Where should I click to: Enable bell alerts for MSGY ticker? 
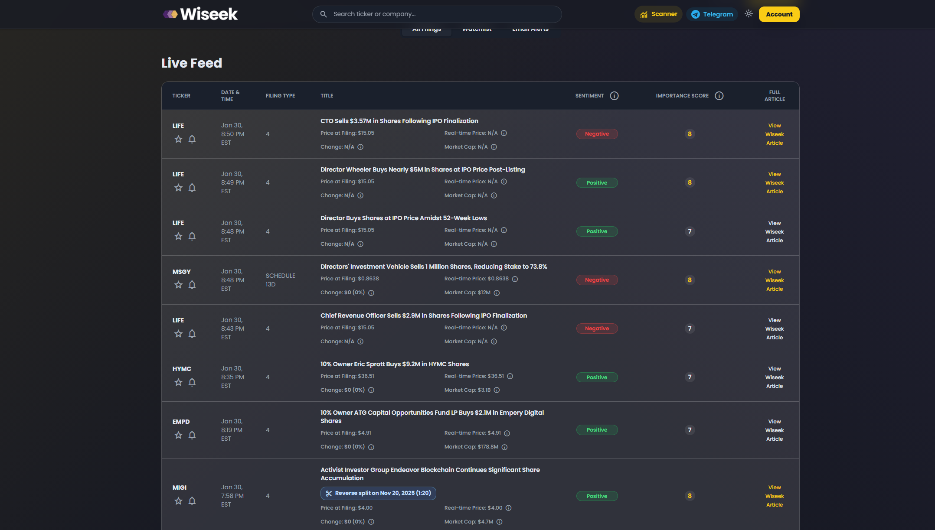click(192, 285)
